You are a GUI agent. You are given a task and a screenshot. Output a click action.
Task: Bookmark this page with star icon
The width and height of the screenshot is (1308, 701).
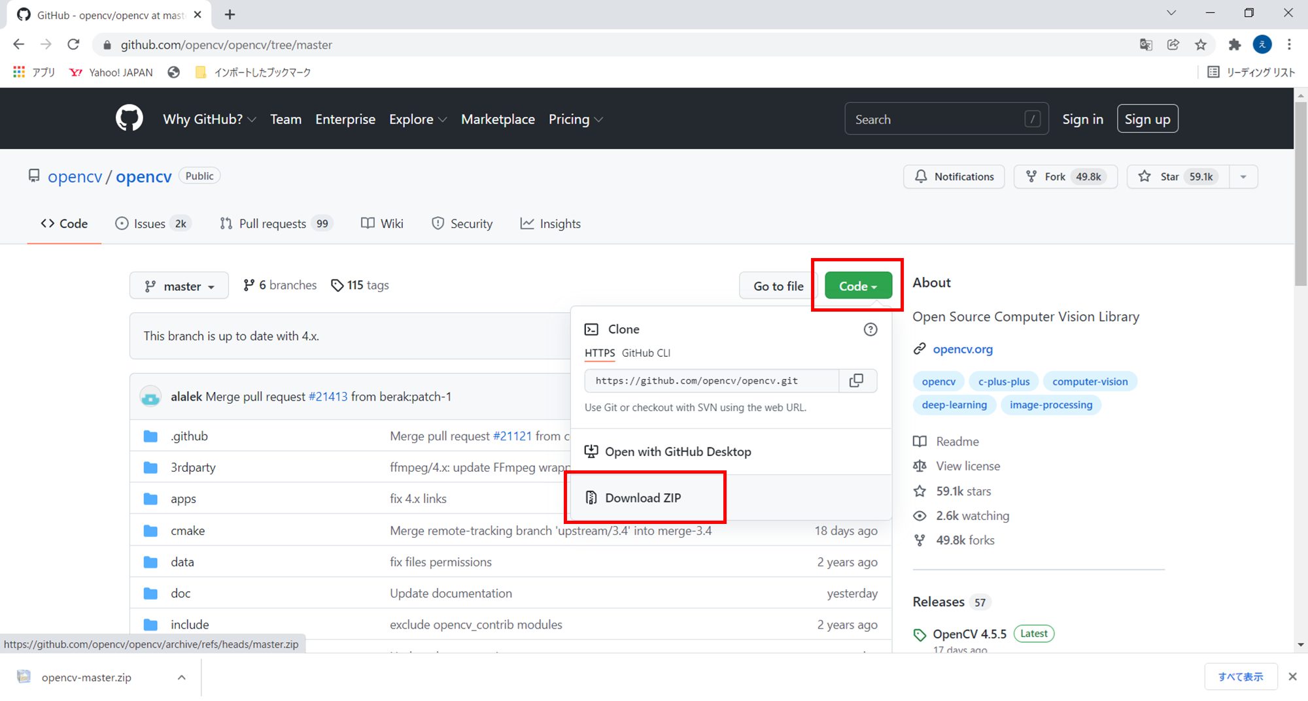coord(1201,44)
